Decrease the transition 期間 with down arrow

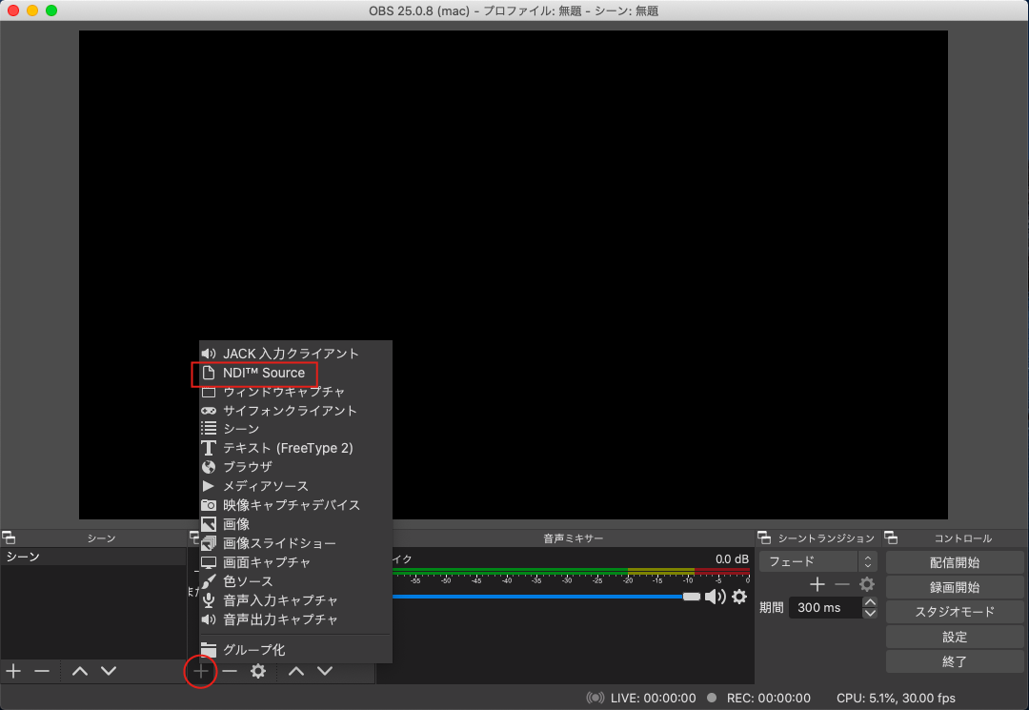(x=870, y=613)
